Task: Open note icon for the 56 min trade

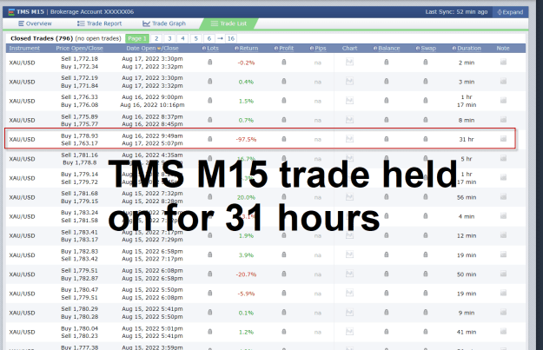Action: 504,197
